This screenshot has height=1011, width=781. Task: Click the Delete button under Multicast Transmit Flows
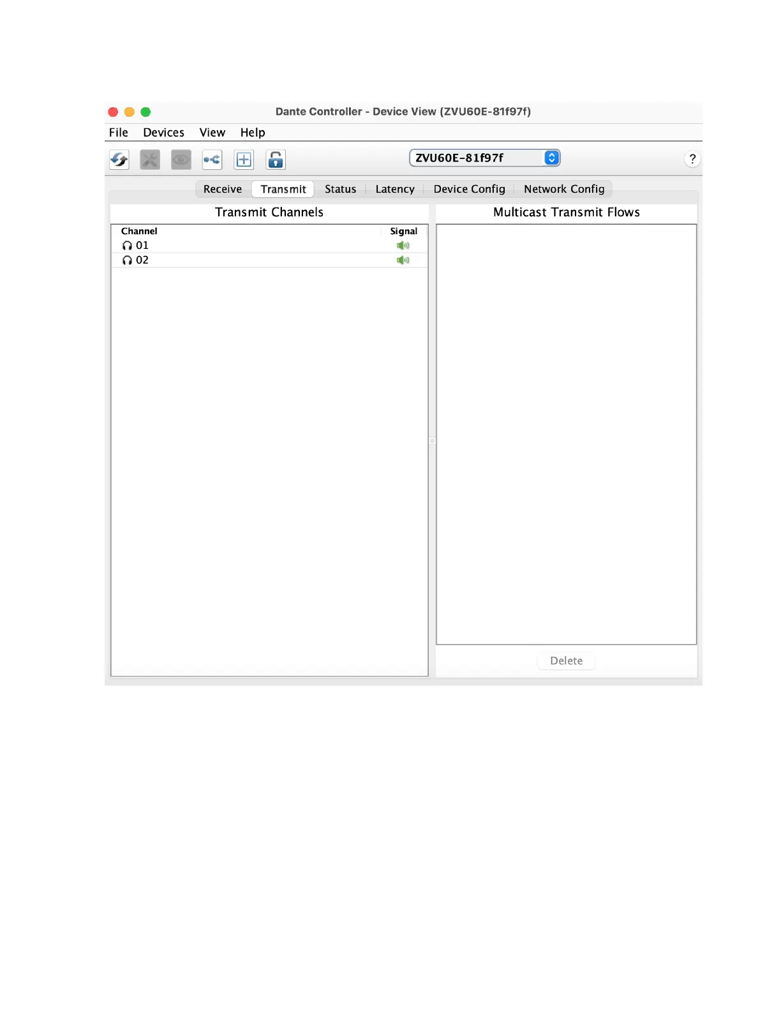(567, 661)
